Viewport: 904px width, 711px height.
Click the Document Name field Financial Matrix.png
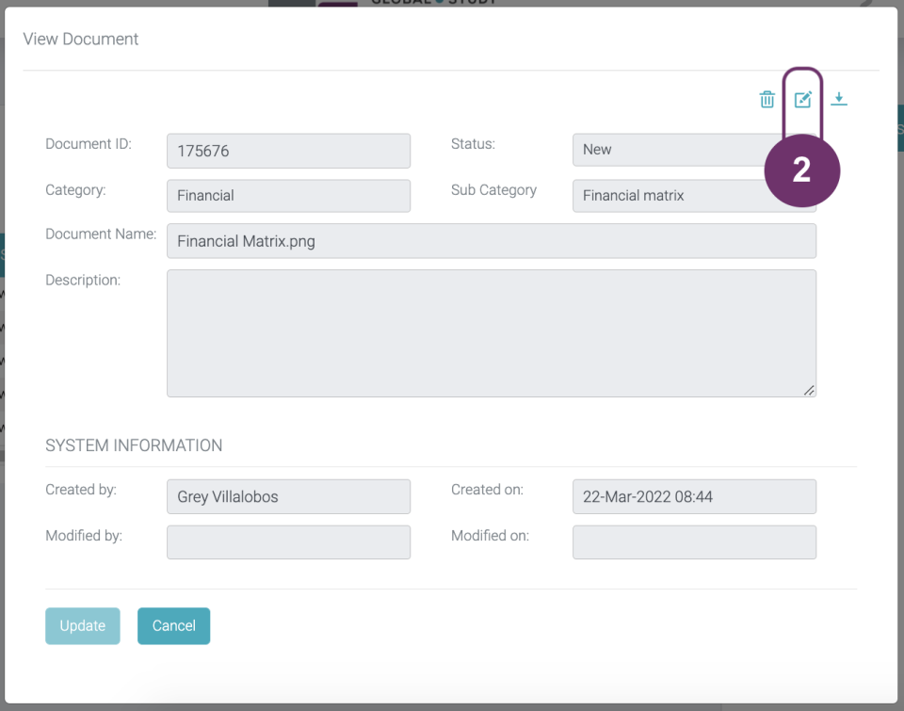click(x=491, y=241)
